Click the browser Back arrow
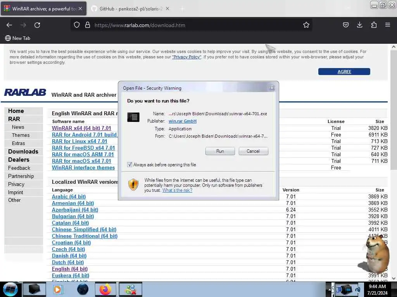This screenshot has height=297, width=397. 9,25
